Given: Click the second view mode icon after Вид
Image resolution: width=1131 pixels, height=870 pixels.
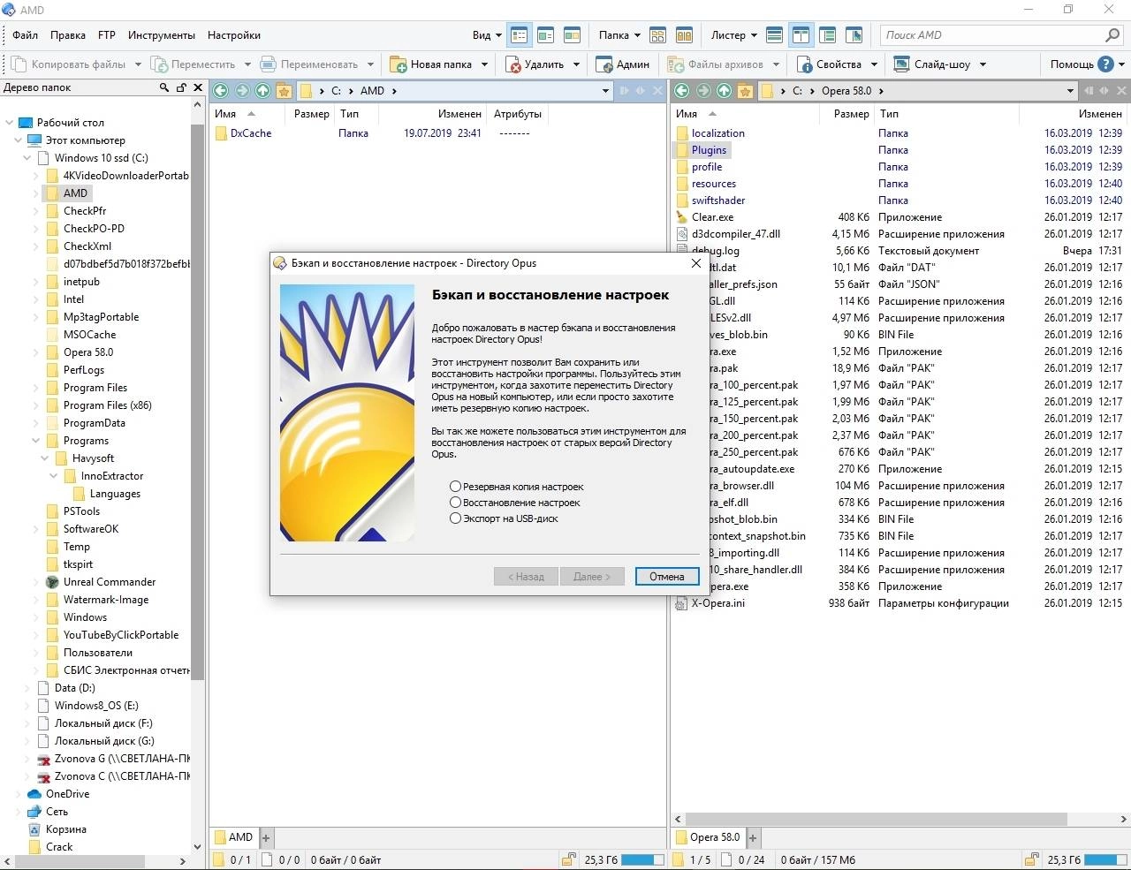Looking at the screenshot, I should pyautogui.click(x=546, y=35).
